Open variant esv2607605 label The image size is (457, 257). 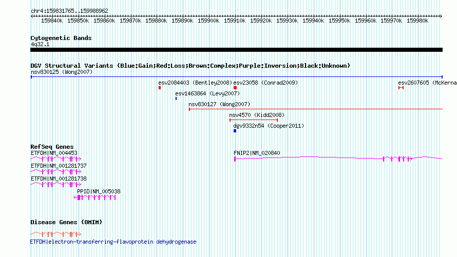coord(427,83)
